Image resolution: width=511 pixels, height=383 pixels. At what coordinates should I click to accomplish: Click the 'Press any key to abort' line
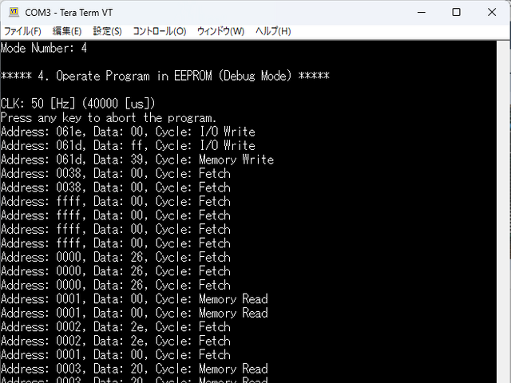[109, 117]
